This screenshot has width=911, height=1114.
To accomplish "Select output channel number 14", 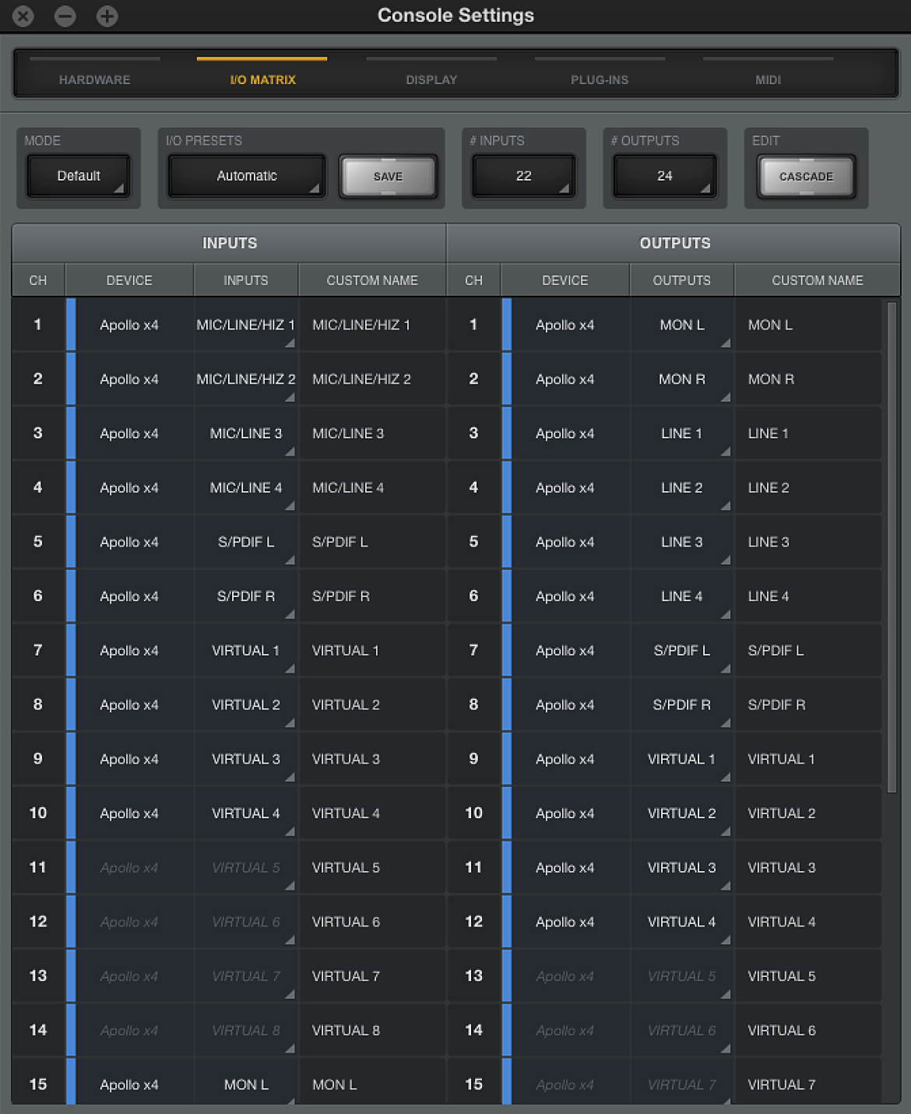I will coord(474,1031).
